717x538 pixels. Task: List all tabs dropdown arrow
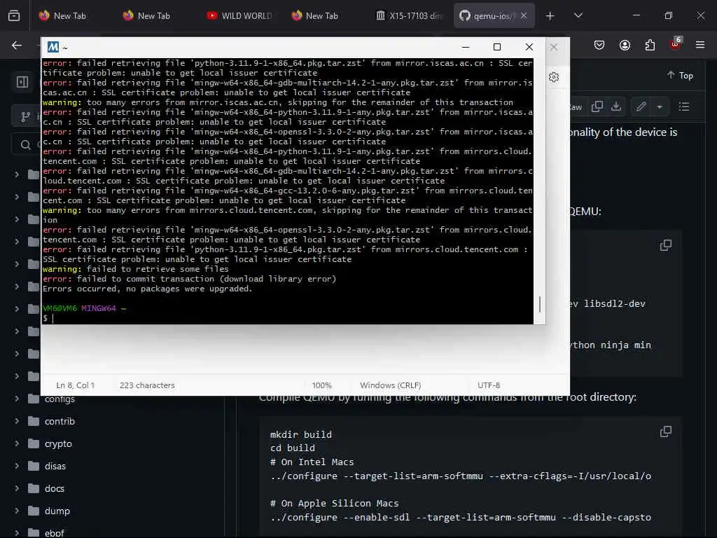[x=578, y=15]
